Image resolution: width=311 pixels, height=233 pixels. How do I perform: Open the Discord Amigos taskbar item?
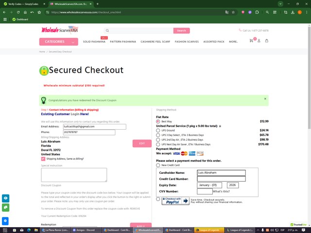[x=86, y=230]
